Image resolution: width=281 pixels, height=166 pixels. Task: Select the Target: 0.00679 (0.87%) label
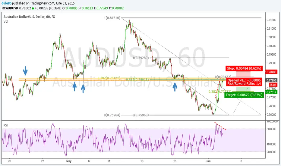(x=244, y=95)
